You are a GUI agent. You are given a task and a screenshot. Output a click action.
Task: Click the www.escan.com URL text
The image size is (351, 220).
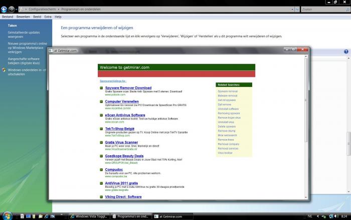tap(114, 122)
